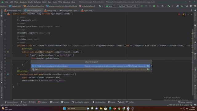This screenshot has width=197, height=111.
Task: Click class gutter icon beside MainActivity declaration
Action: tap(8, 14)
